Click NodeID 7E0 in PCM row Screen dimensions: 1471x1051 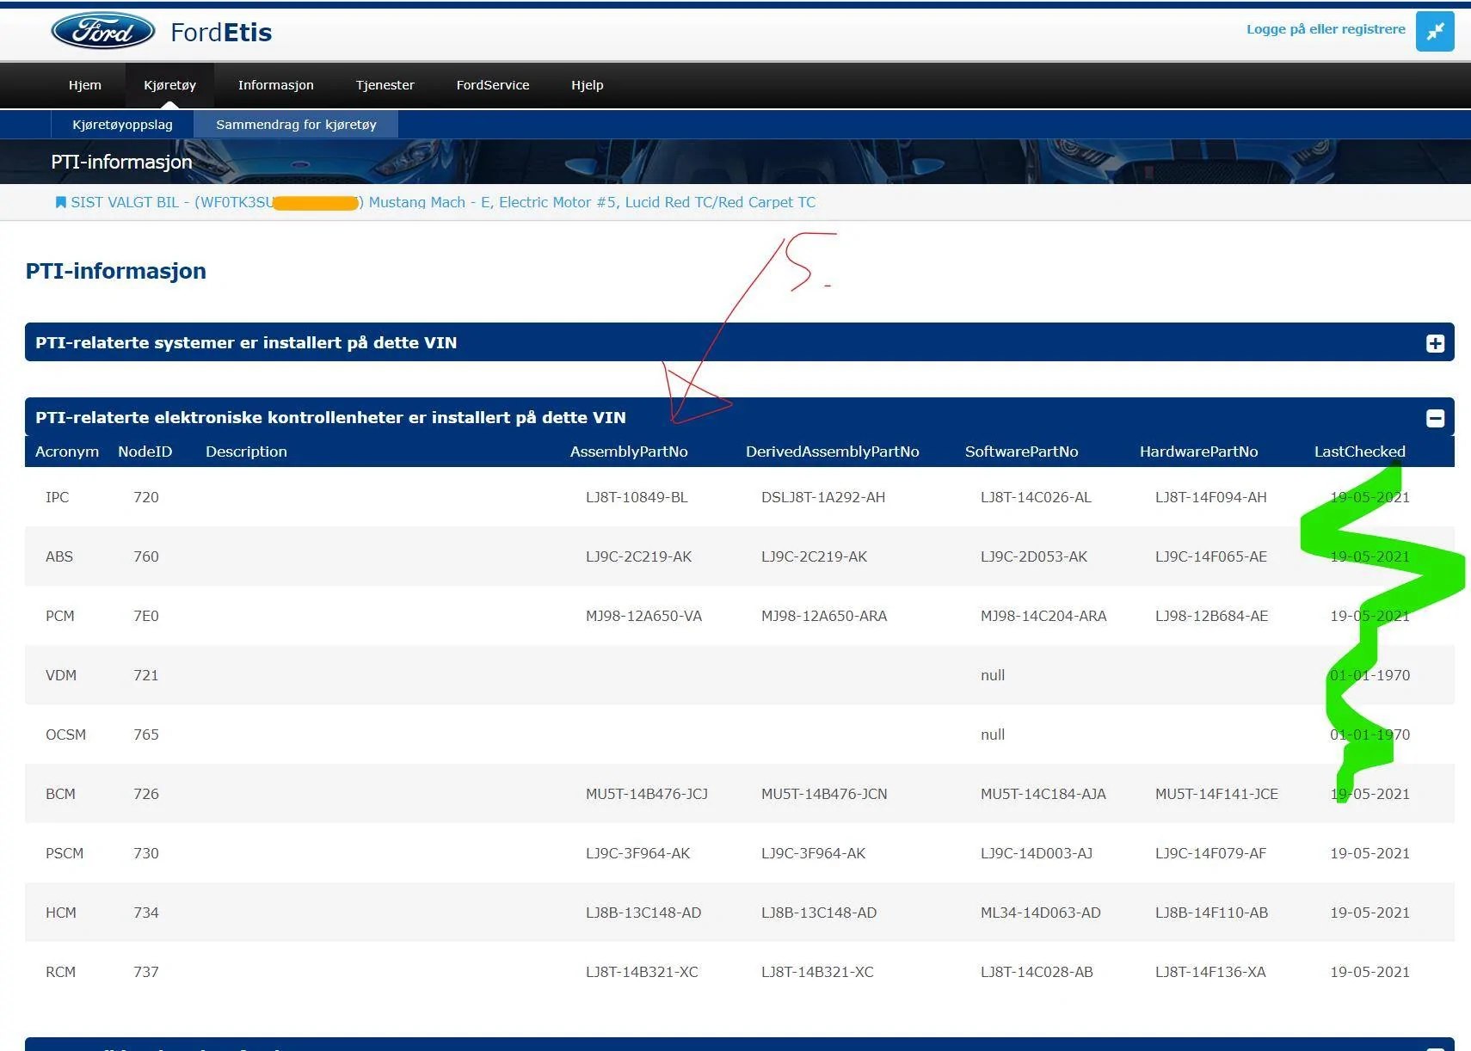(146, 616)
